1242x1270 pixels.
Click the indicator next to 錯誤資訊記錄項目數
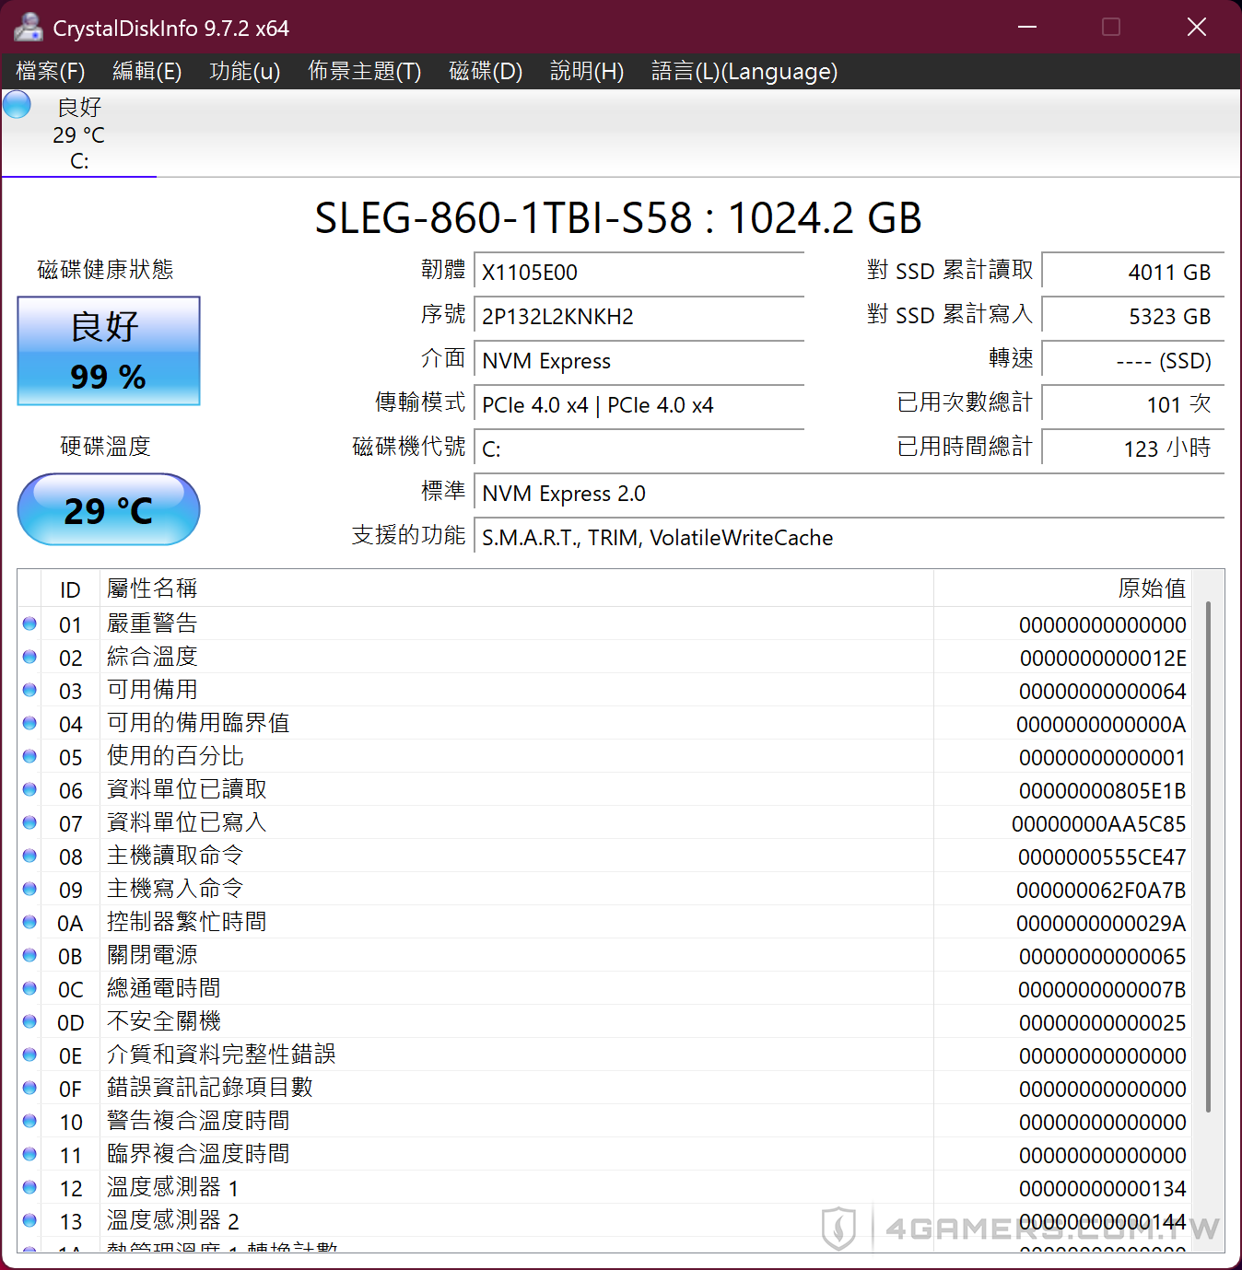coord(29,1088)
